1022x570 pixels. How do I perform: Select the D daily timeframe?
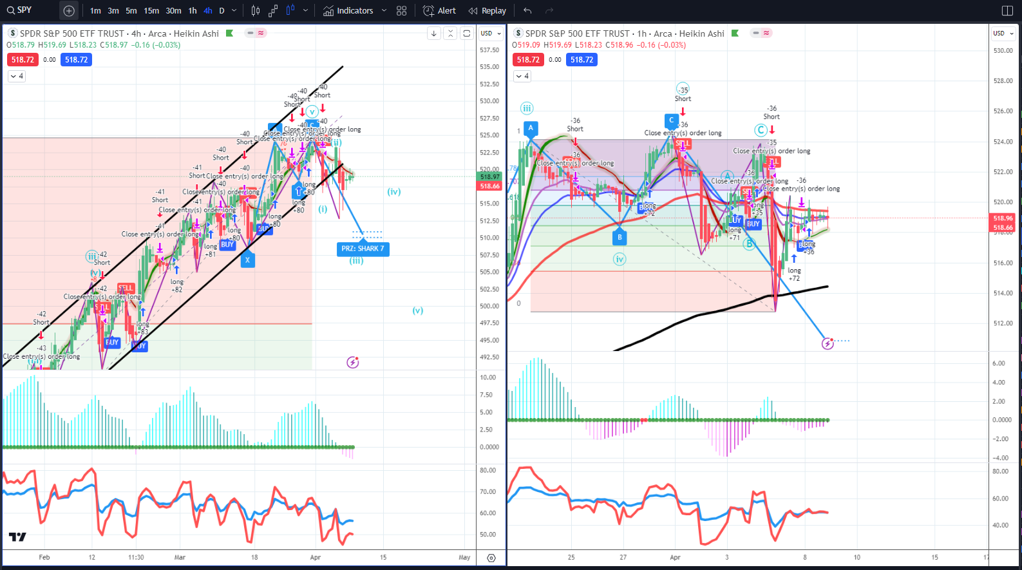[222, 10]
